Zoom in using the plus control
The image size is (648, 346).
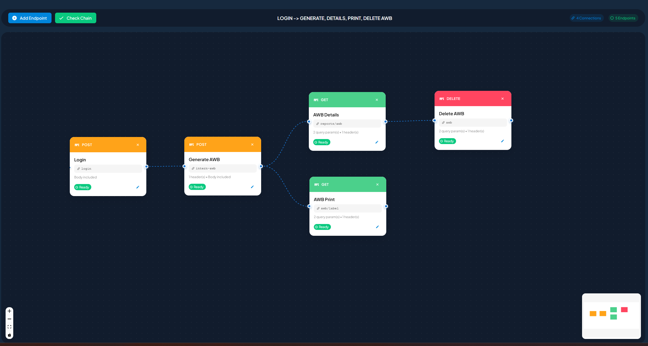[9, 311]
